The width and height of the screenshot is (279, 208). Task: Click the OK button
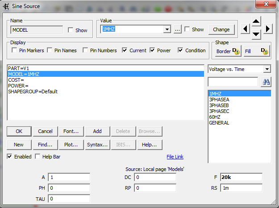pos(19,131)
